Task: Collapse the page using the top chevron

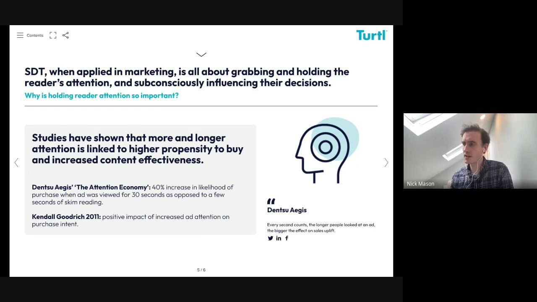Action: click(x=201, y=55)
